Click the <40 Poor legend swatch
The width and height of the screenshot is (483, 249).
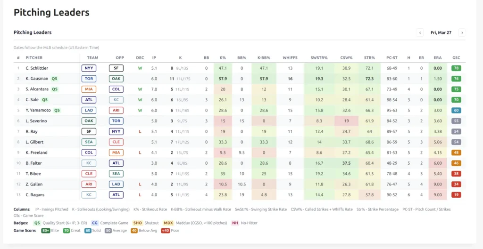(166, 231)
